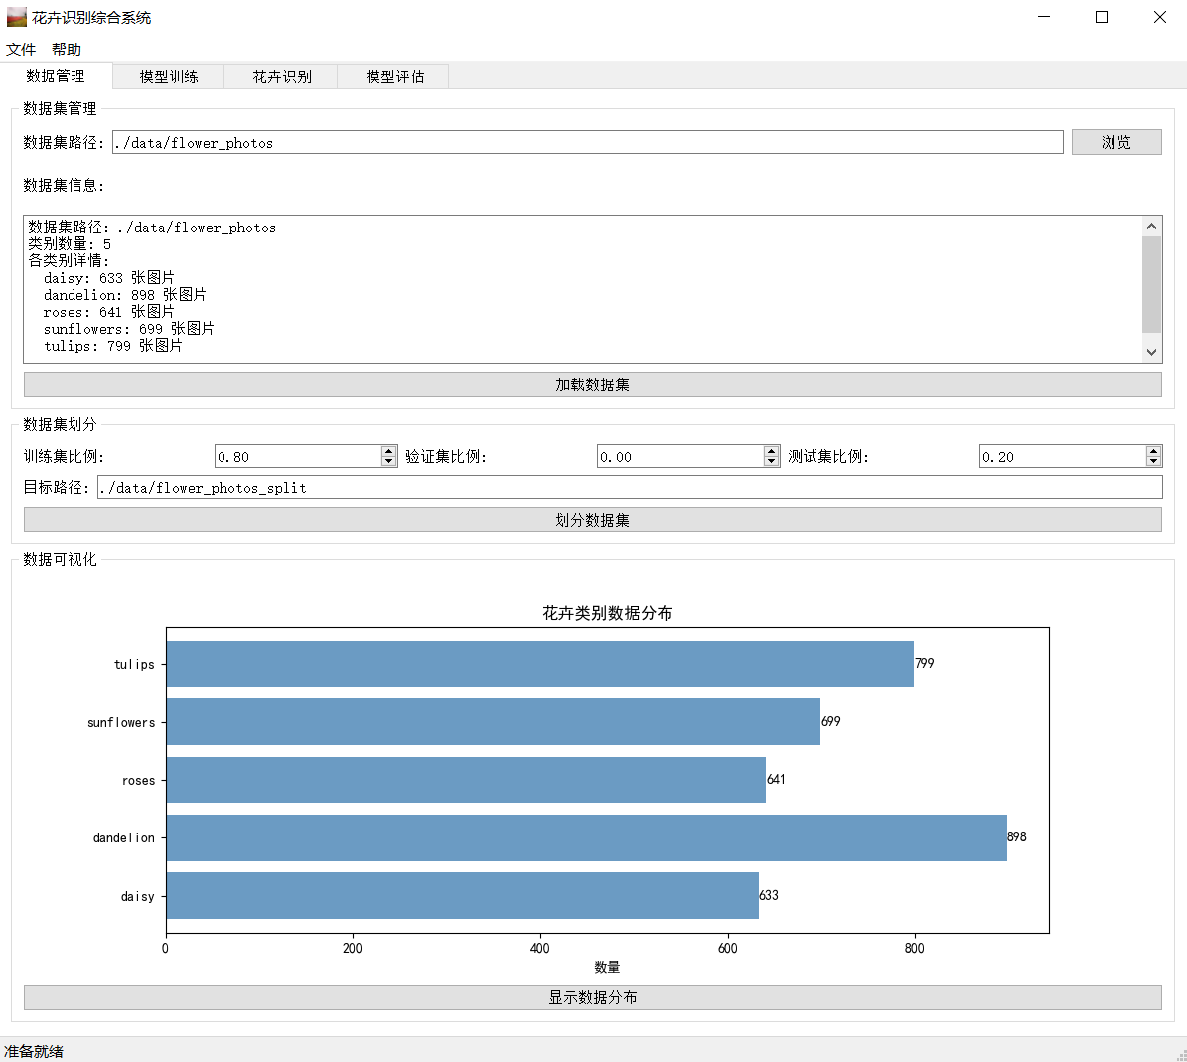Click the dataset info scrollbar up arrow
Image resolution: width=1187 pixels, height=1062 pixels.
(1151, 227)
